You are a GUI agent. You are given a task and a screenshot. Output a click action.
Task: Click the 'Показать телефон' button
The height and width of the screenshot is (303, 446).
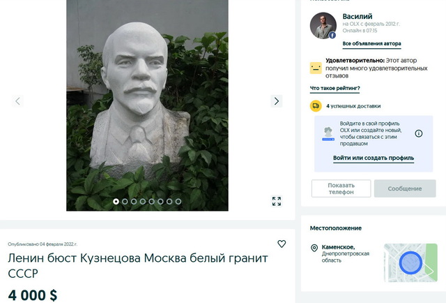coord(341,189)
